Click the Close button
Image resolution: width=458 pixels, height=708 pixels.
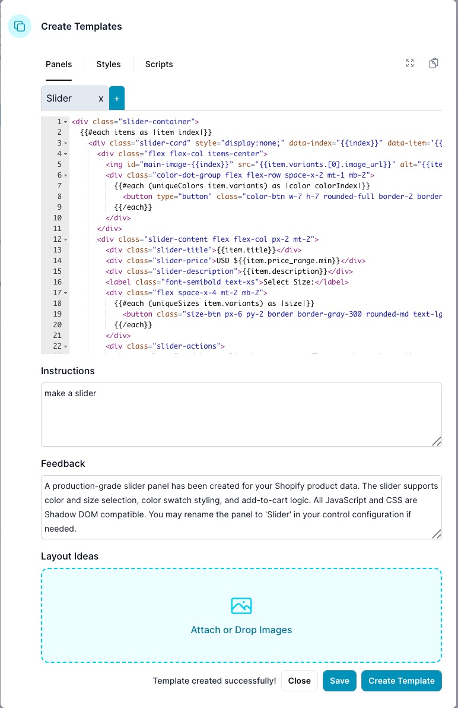point(299,681)
